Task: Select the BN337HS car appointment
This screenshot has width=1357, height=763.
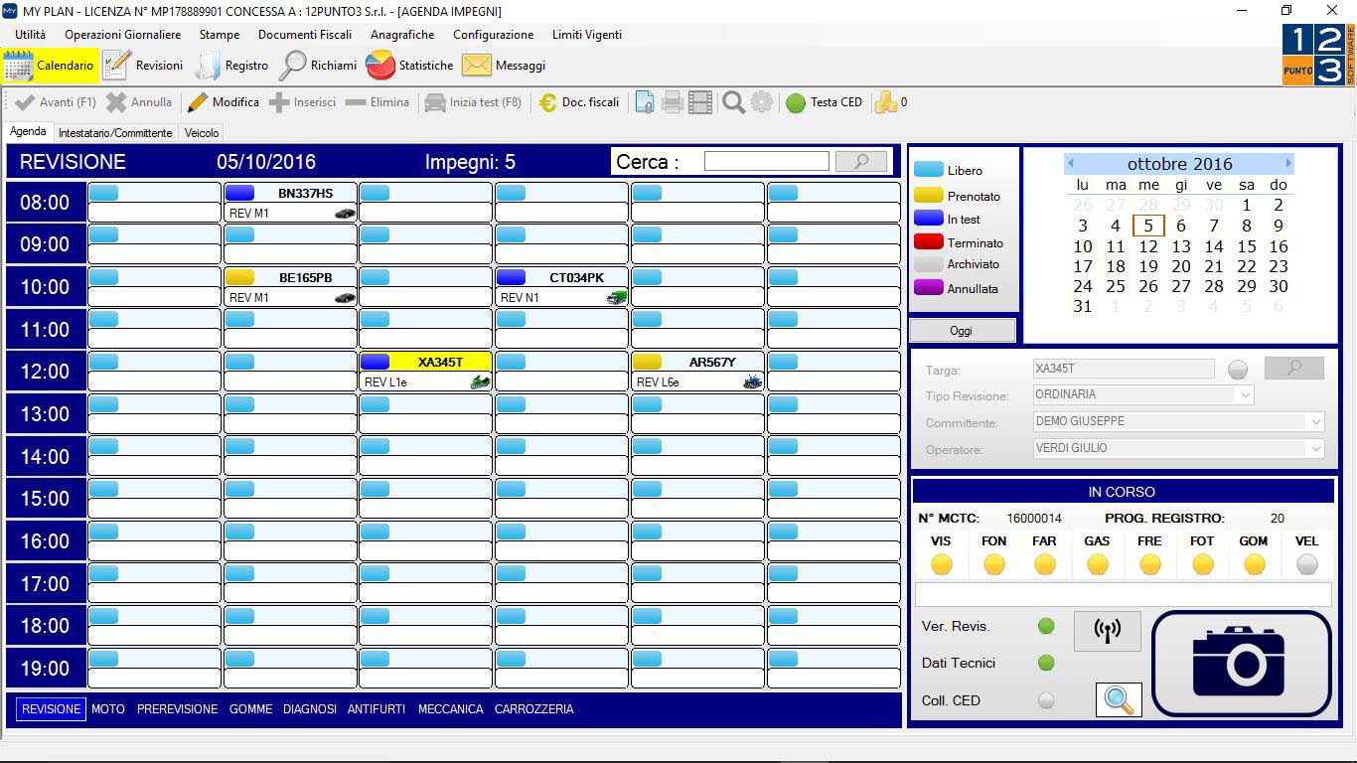Action: (x=290, y=203)
